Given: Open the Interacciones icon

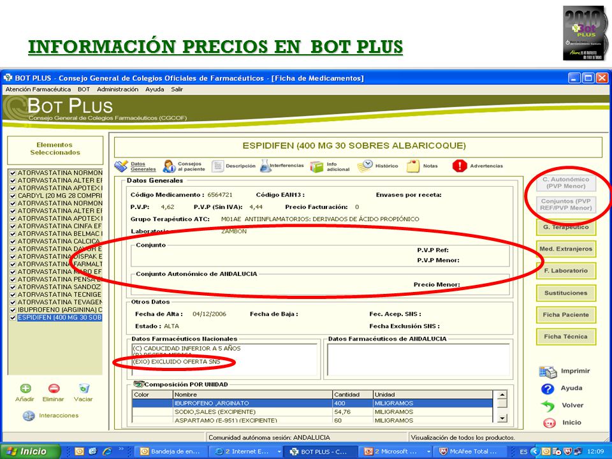Looking at the screenshot, I should coord(29,416).
